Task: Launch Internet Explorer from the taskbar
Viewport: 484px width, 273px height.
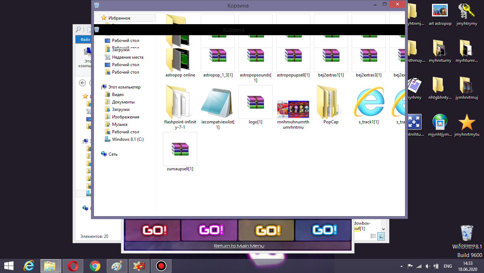Action: tap(29, 266)
